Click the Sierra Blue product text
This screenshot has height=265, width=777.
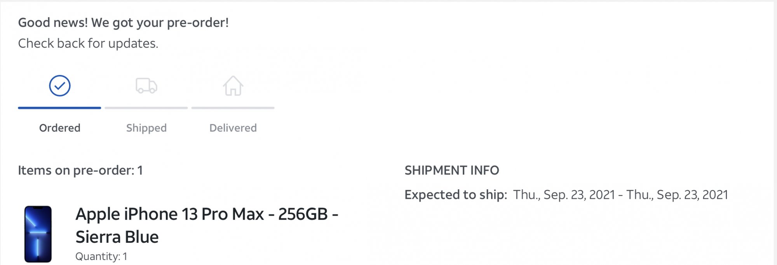[x=117, y=237]
